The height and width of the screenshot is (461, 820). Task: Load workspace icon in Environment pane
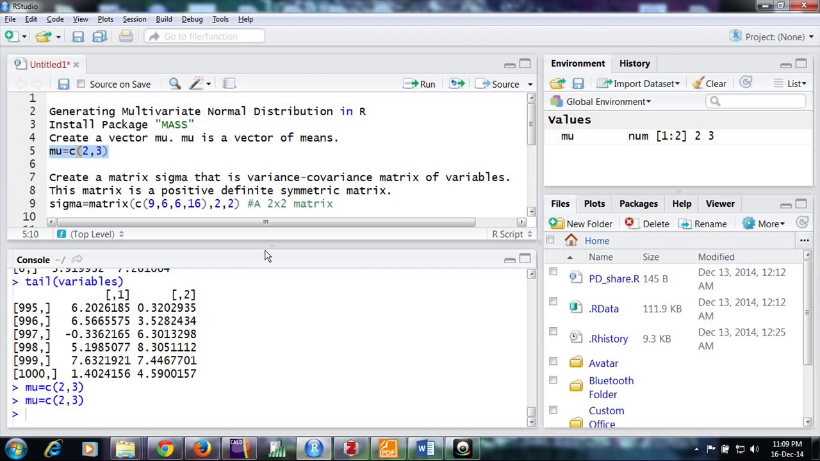coord(557,83)
